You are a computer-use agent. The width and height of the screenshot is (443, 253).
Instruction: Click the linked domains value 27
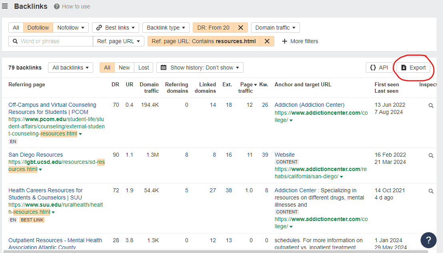pos(213,190)
